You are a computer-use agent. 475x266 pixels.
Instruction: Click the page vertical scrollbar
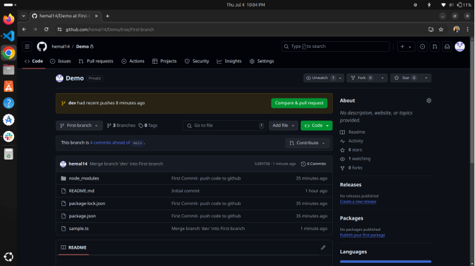coord(472,100)
